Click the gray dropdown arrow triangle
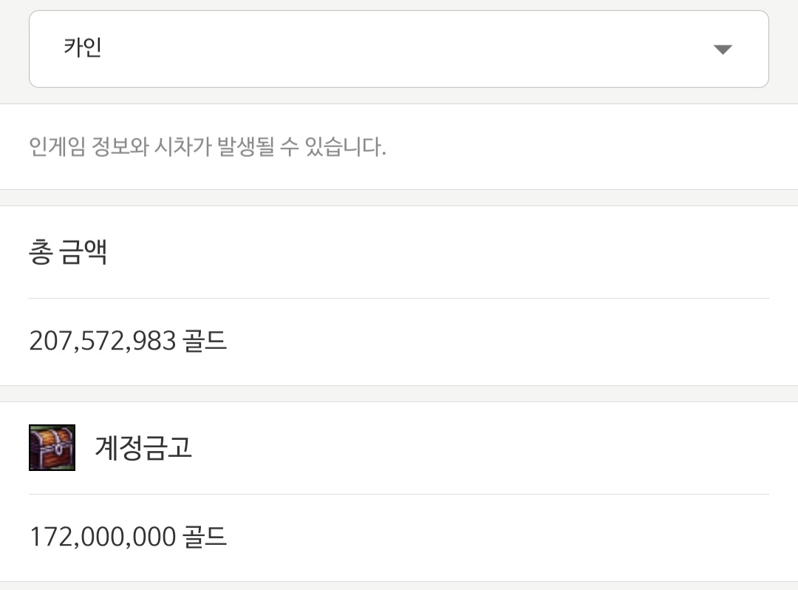Viewport: 798px width, 590px height. (x=722, y=50)
